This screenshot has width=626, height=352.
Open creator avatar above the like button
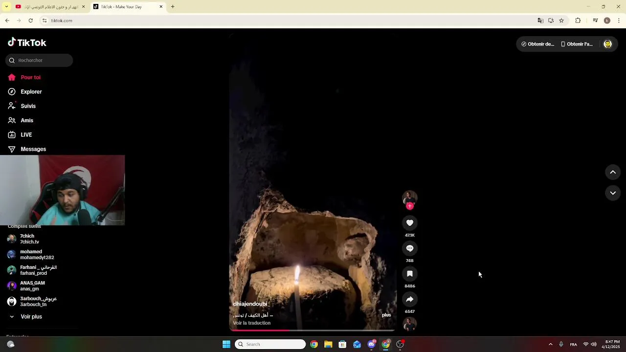pos(410,197)
